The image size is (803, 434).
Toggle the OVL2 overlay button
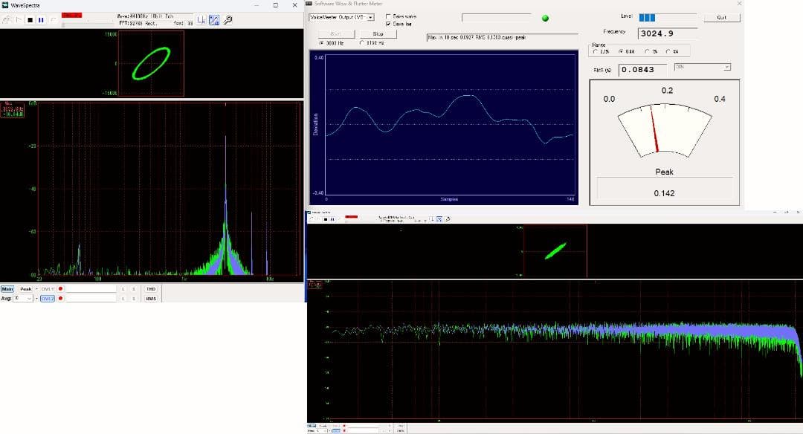[47, 299]
